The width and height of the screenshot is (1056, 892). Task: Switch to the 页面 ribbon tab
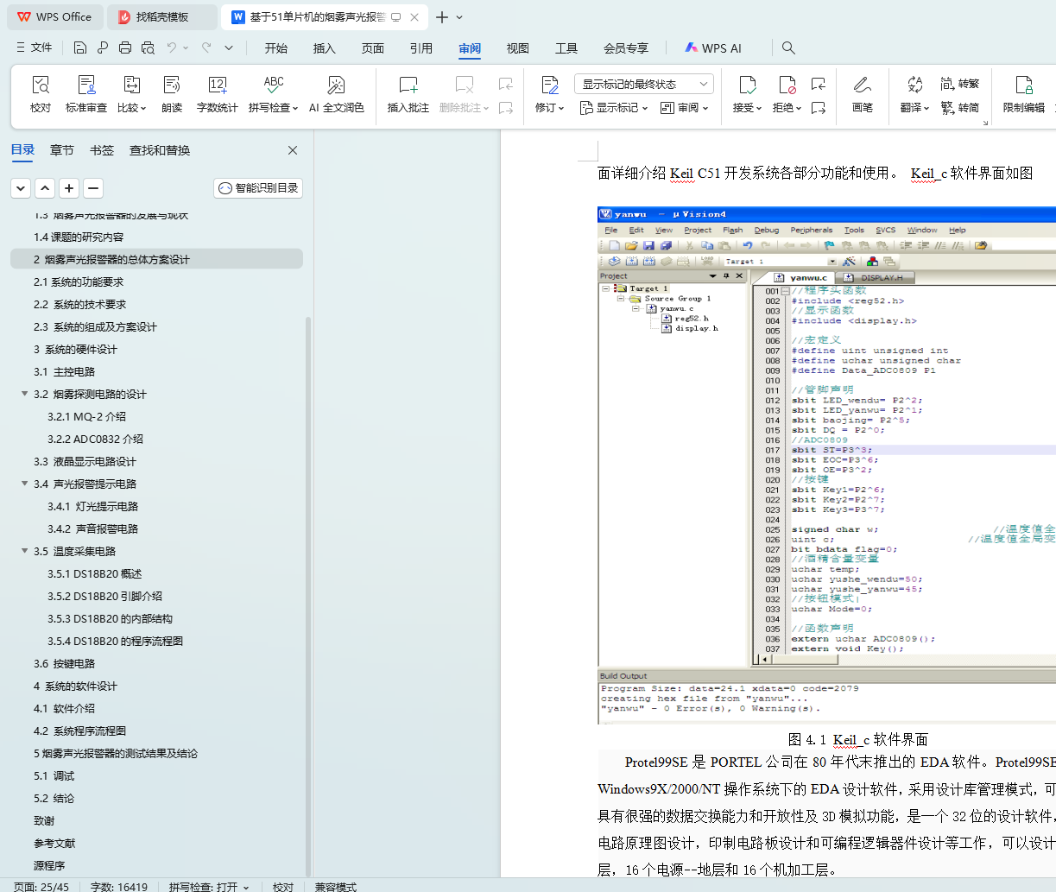click(x=373, y=48)
